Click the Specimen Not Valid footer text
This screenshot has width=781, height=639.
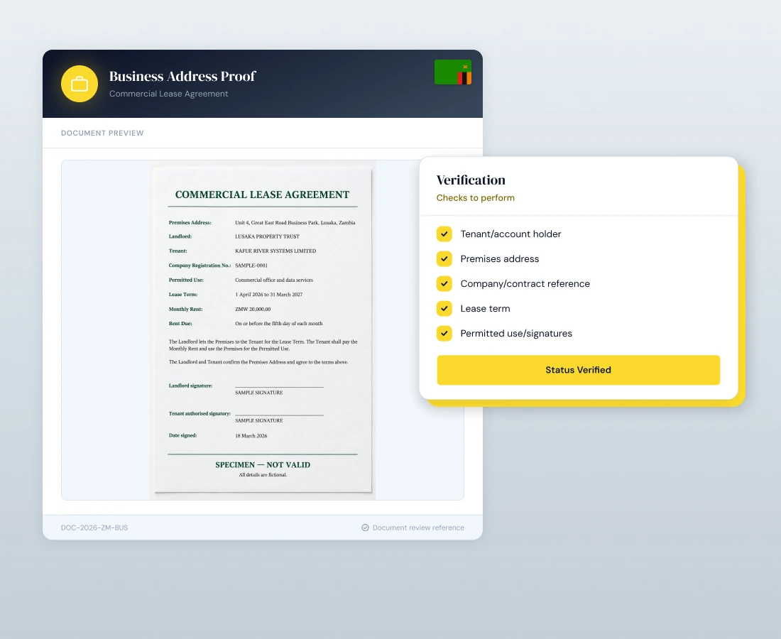tap(263, 464)
